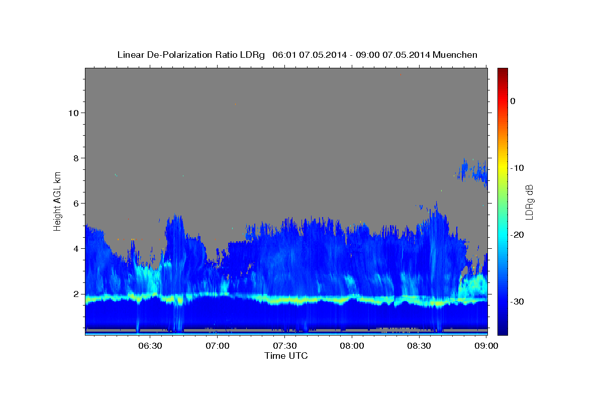Click the colorbar value '-10'
603x402 pixels.
pyautogui.click(x=518, y=168)
